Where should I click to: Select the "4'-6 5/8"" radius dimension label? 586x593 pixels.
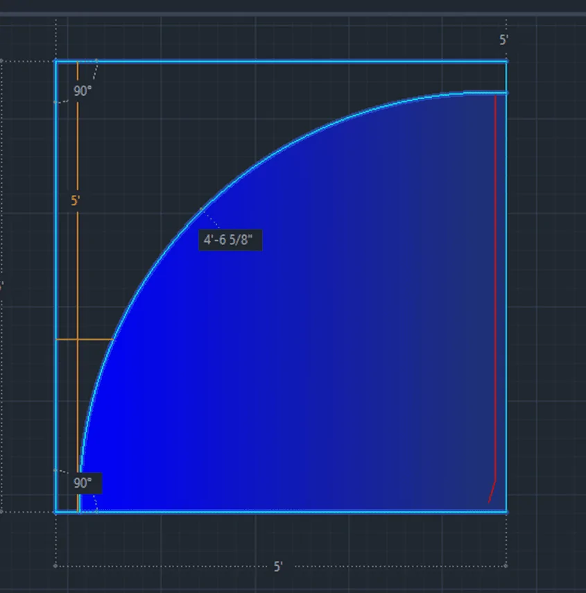click(230, 240)
